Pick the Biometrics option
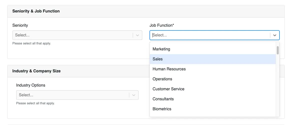 tap(213, 109)
